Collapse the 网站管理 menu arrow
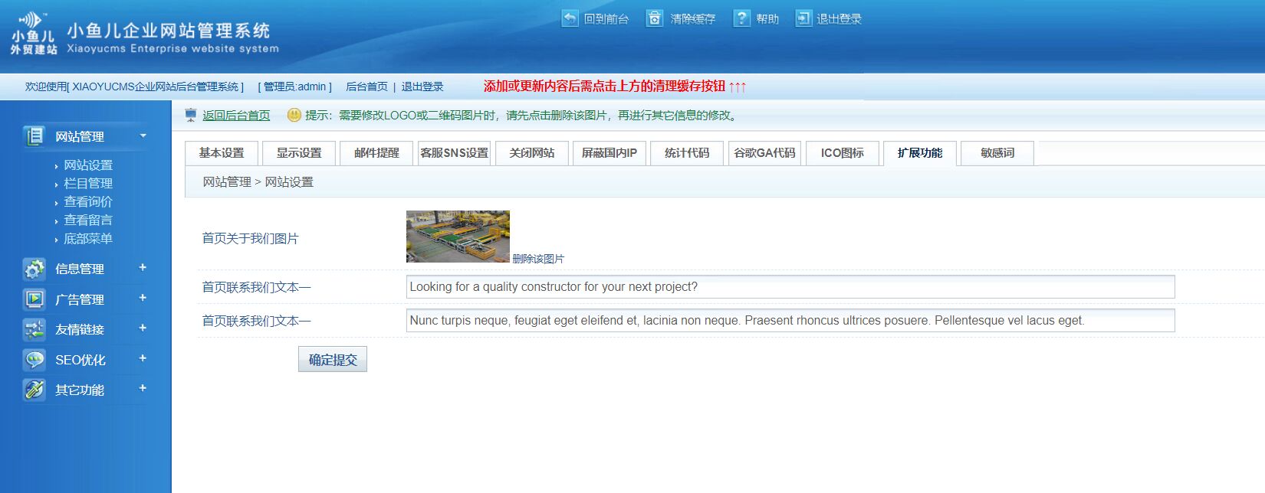Image resolution: width=1265 pixels, height=493 pixels. click(143, 136)
